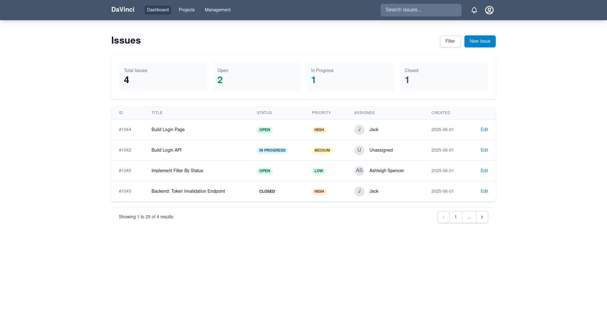This screenshot has width=607, height=309.
Task: Click the AS avatar for Ashleigh Spencer
Action: click(359, 171)
